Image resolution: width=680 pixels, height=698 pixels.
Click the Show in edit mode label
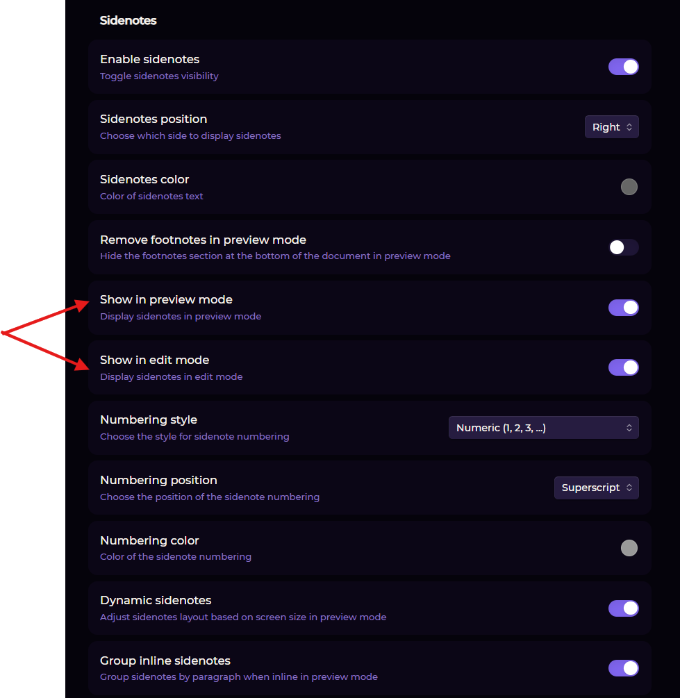[x=154, y=360]
